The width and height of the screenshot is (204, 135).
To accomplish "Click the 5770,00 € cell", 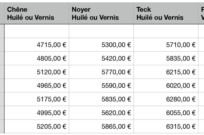I will coord(101,72).
